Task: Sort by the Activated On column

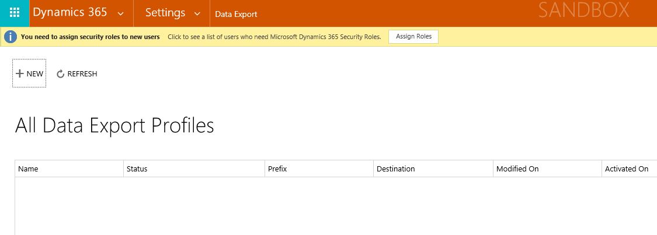Action: click(626, 169)
